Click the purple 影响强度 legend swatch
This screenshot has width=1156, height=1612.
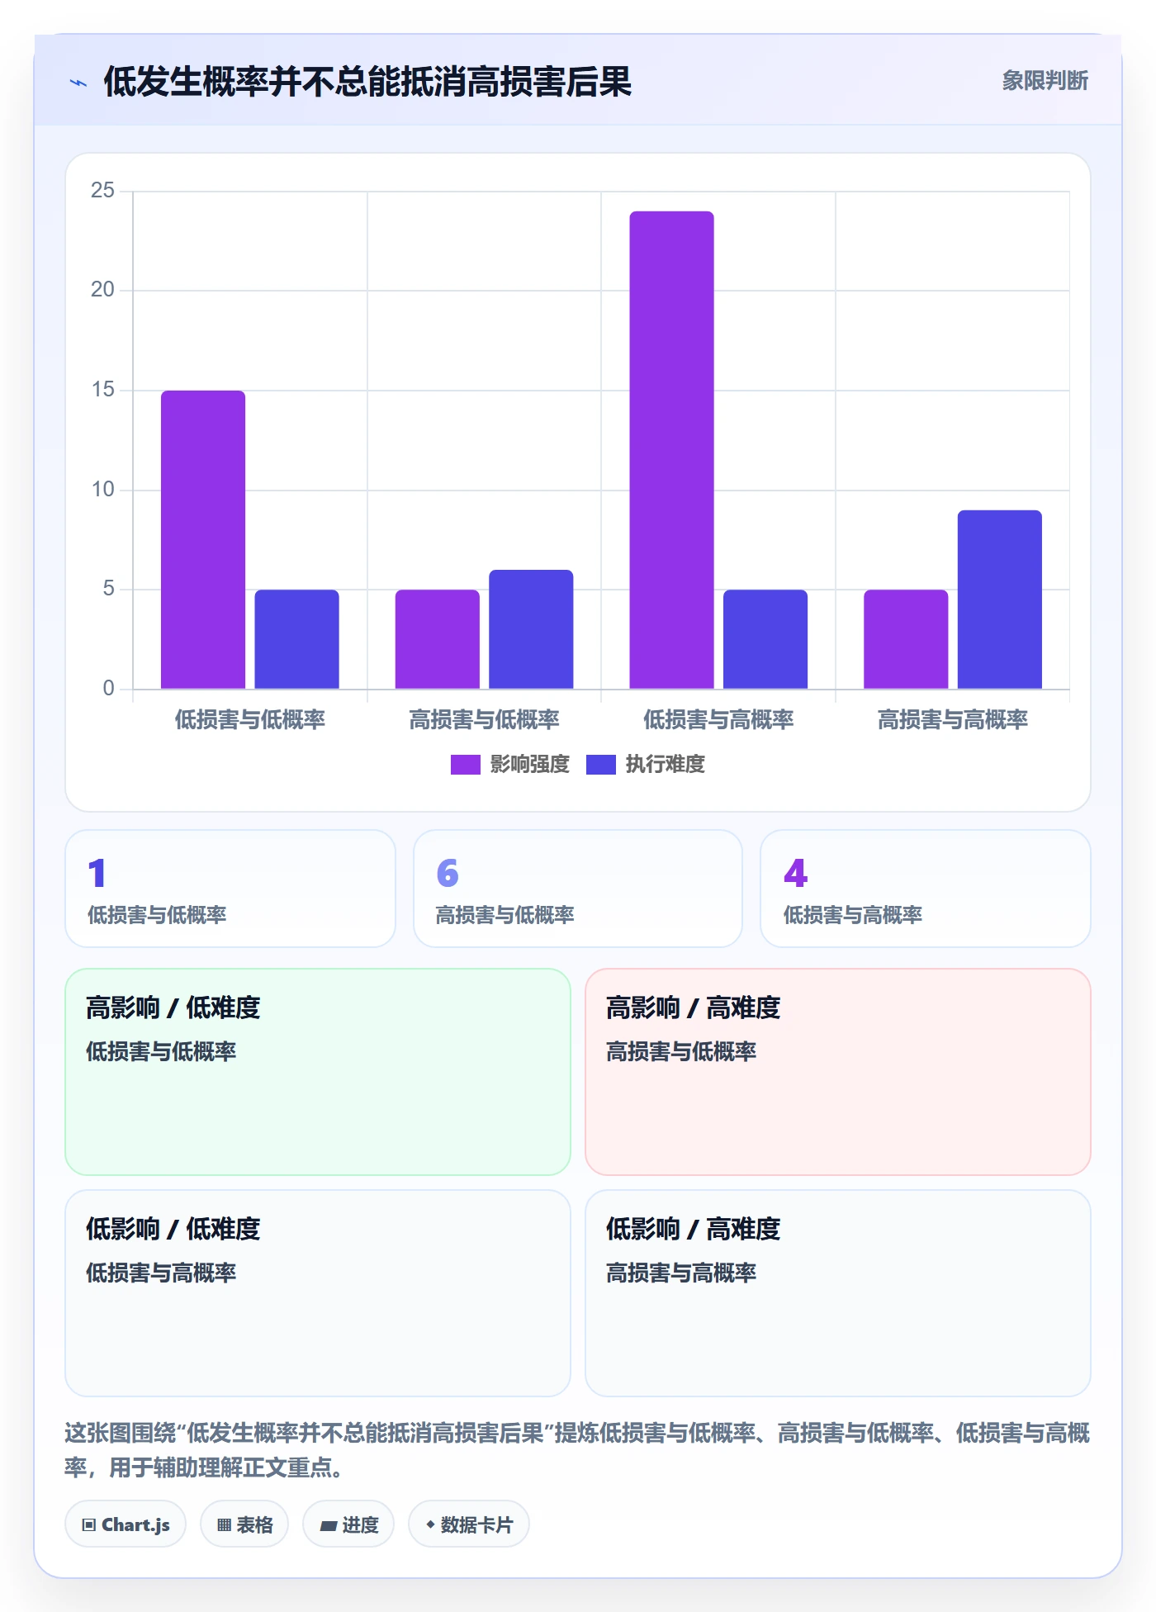tap(465, 765)
